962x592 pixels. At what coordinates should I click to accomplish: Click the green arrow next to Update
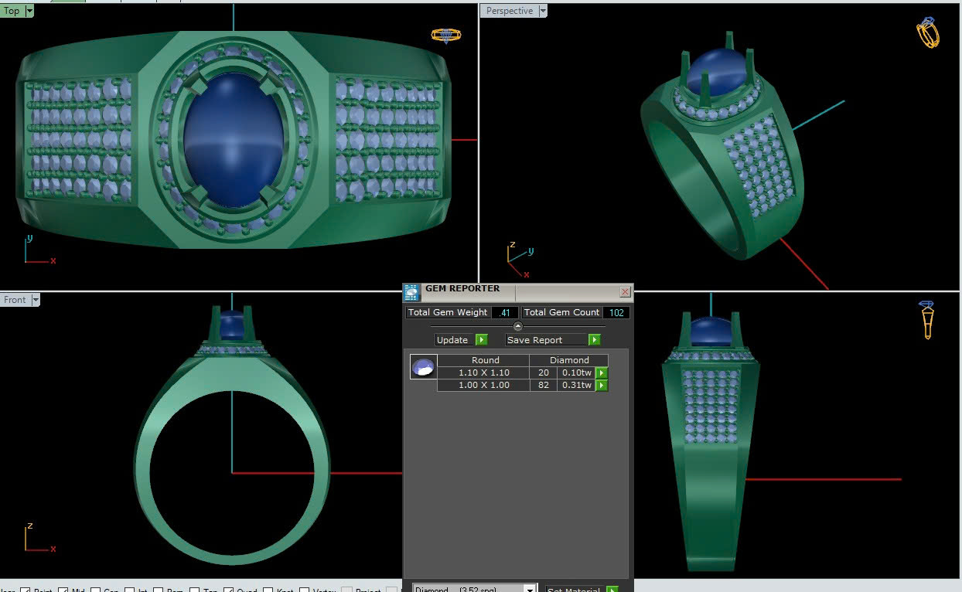point(482,340)
